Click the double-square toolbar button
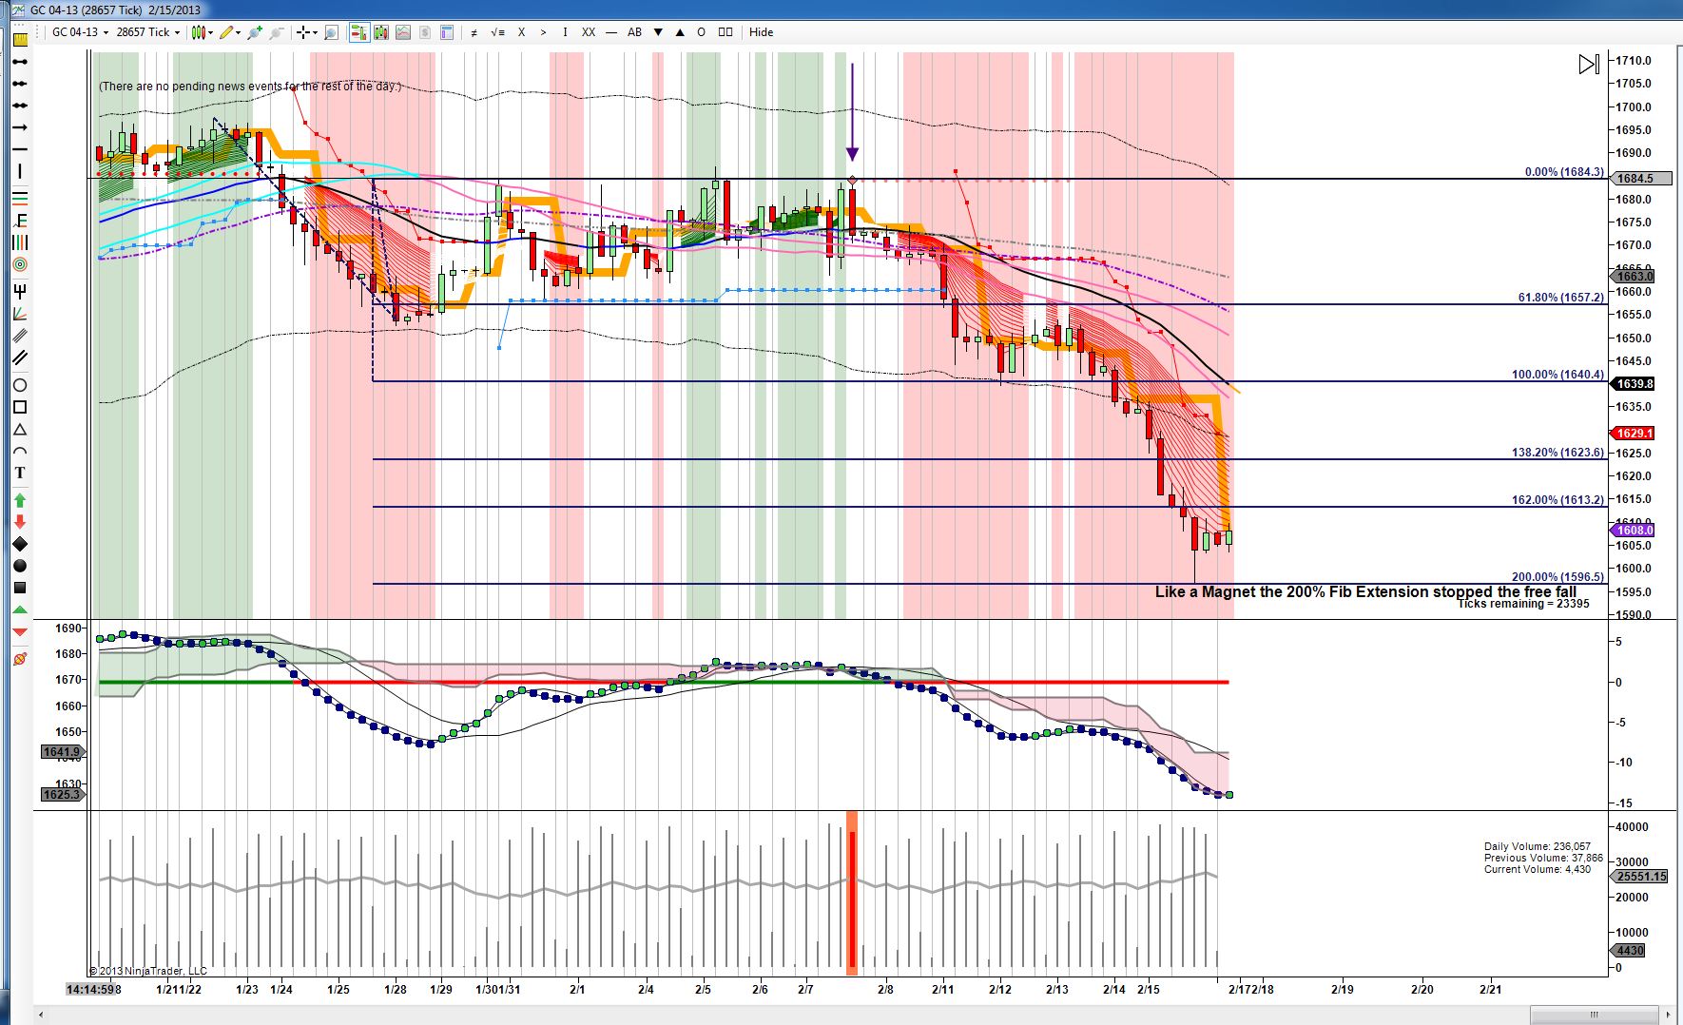 coord(725,32)
